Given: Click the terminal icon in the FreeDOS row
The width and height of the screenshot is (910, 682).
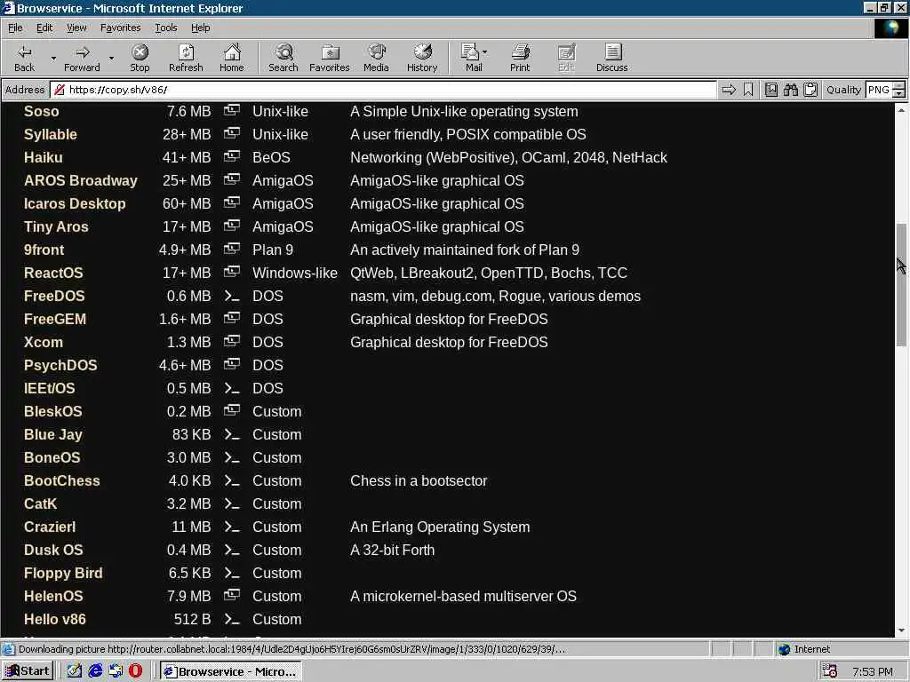Looking at the screenshot, I should [232, 297].
